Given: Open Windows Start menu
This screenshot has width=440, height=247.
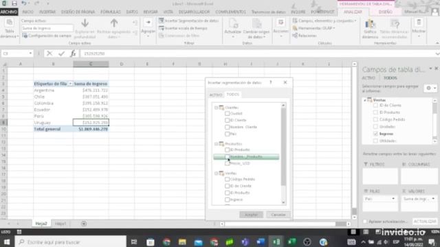Looking at the screenshot, I should [7, 242].
